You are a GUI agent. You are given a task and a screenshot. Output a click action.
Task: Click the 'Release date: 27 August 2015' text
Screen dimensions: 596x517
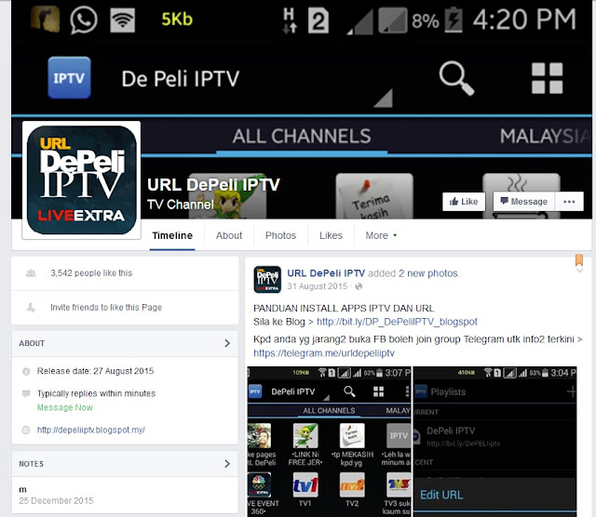(x=95, y=371)
